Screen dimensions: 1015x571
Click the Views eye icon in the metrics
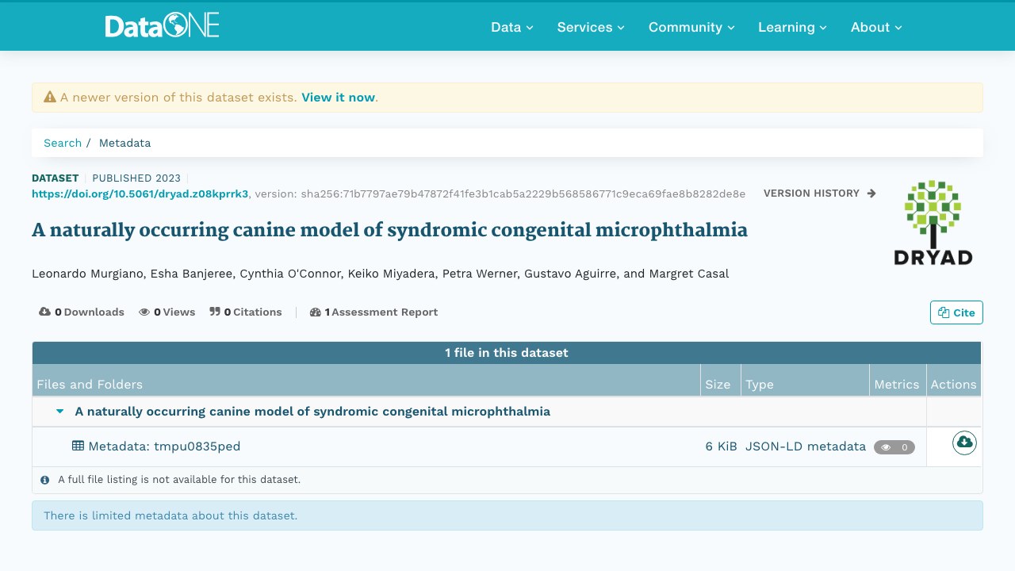144,312
